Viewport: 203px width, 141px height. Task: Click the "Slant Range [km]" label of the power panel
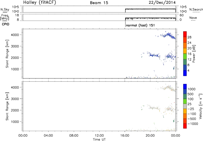(x=7, y=54)
